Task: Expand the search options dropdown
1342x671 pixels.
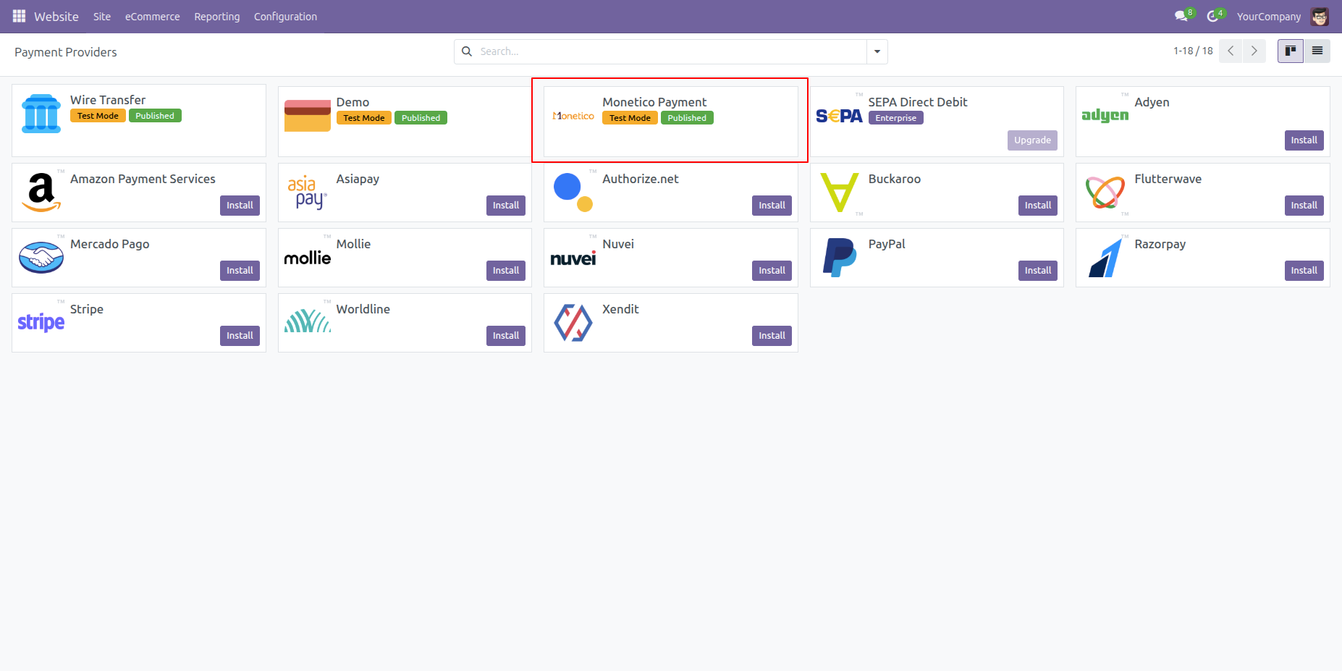Action: pyautogui.click(x=877, y=51)
